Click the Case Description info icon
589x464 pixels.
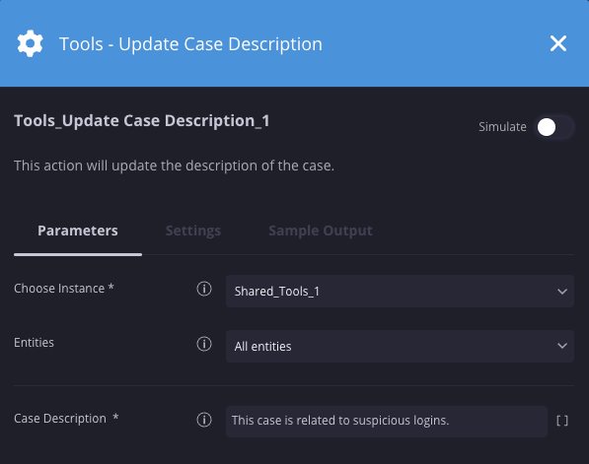204,420
